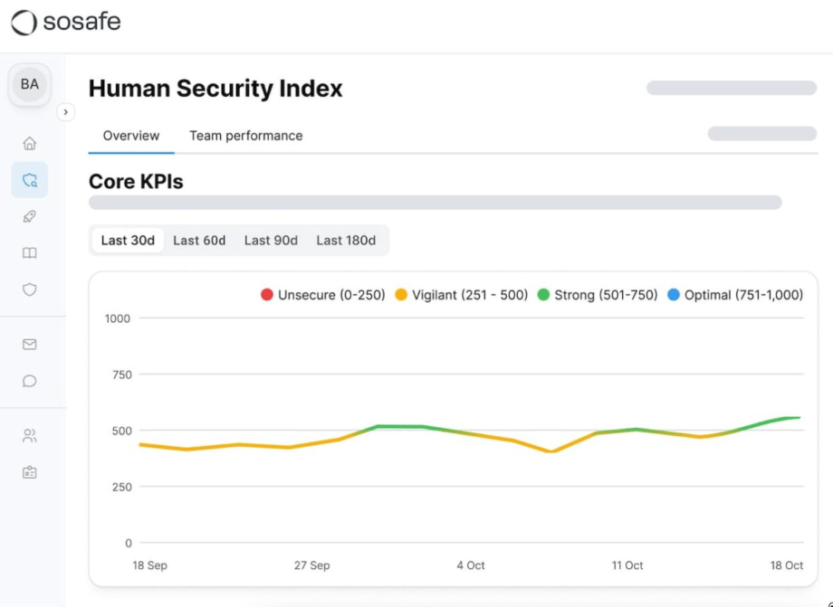The height and width of the screenshot is (607, 833).
Task: Open the envelope mail icon
Action: (x=29, y=345)
